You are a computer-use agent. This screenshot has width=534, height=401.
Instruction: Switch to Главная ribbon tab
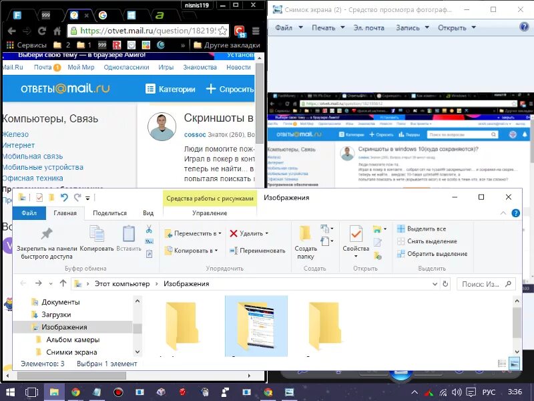[x=65, y=213]
